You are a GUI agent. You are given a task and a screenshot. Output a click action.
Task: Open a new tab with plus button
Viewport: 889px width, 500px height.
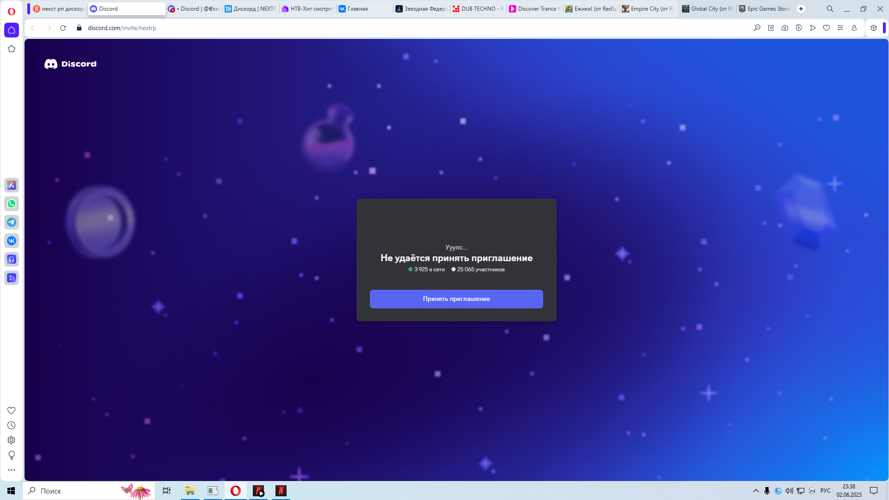click(801, 9)
